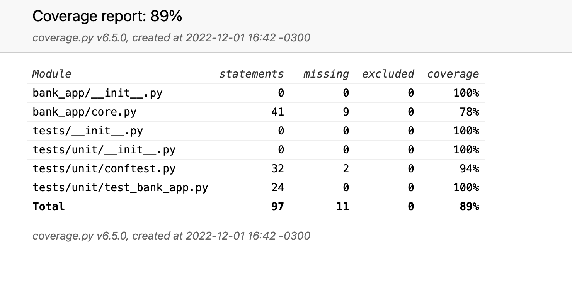The image size is (572, 282).
Task: Click the total 97 statements value
Action: (x=277, y=207)
